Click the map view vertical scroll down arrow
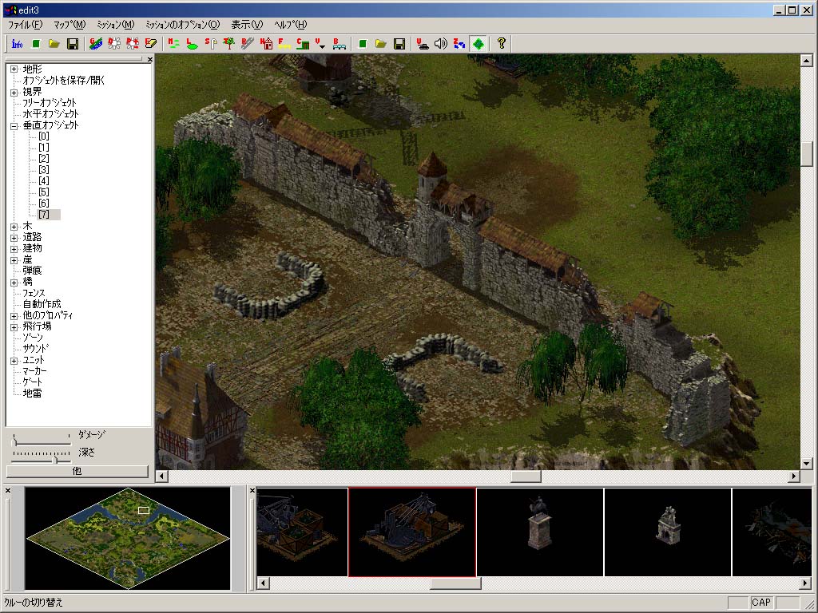 tap(806, 464)
